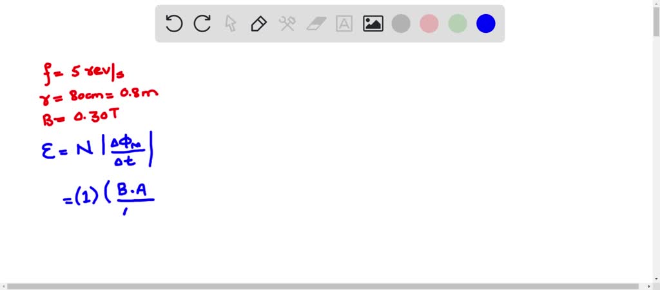The width and height of the screenshot is (660, 290).
Task: Pick the gray color swatch
Action: pos(401,24)
